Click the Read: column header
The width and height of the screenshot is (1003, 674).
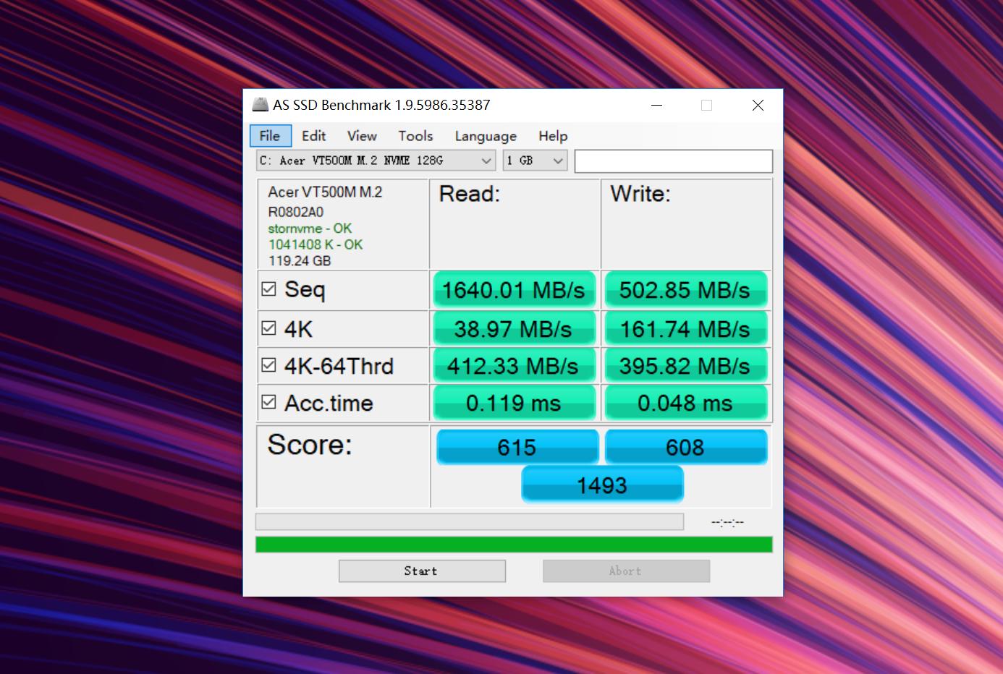click(470, 194)
